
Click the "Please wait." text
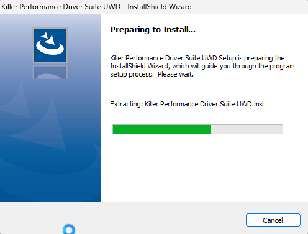[x=176, y=74]
